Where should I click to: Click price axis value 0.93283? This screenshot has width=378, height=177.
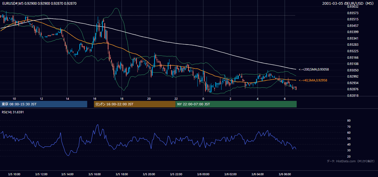tap(353, 45)
